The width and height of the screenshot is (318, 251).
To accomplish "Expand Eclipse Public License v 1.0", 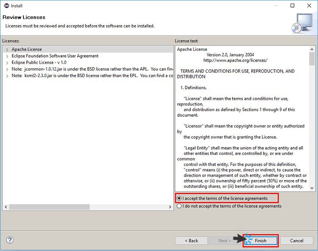I will 7,62.
